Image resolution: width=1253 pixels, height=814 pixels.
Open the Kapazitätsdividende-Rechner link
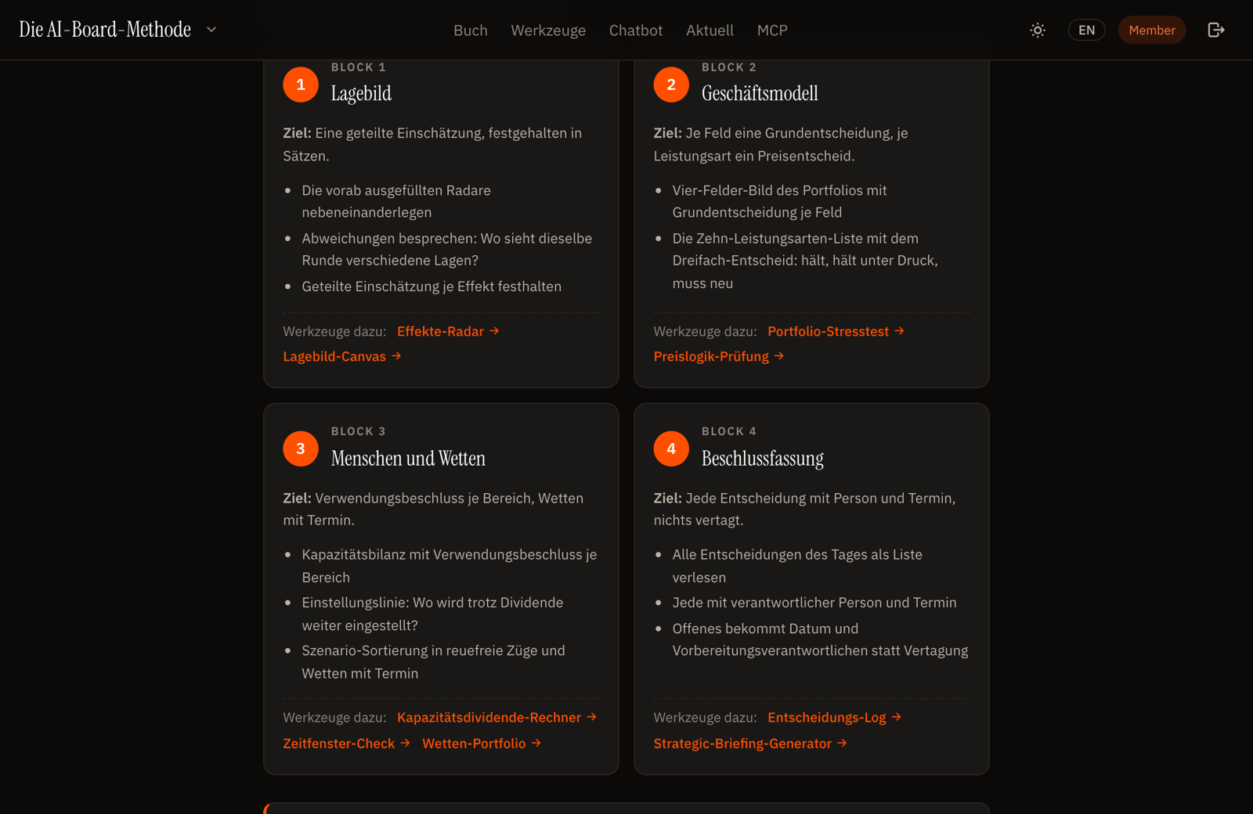497,718
